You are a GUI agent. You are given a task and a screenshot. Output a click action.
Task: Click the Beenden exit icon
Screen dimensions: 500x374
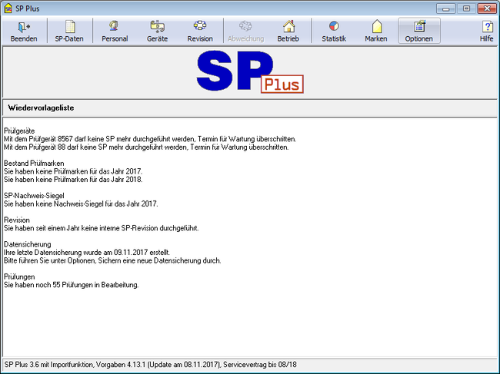pos(24,27)
